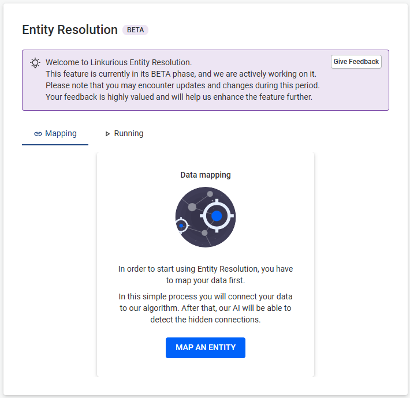
Task: Click the 'In order to start using' paragraph
Action: [206, 275]
